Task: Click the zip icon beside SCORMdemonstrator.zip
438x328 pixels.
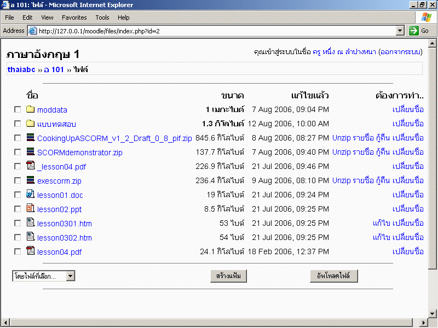Action: [x=31, y=152]
